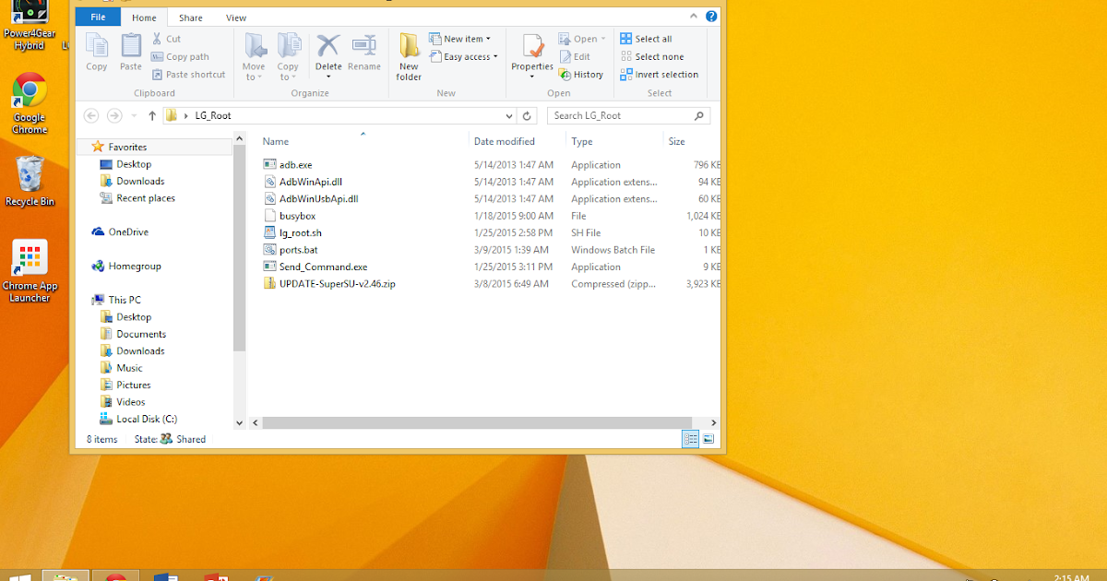Open Google Chrome desktop shortcut
1107x581 pixels.
tap(30, 103)
